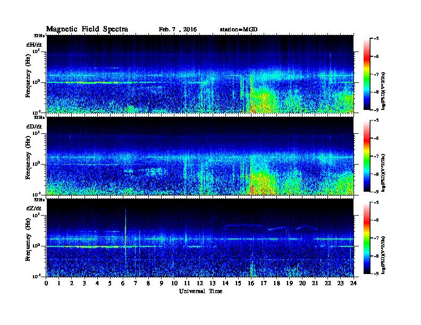
Task: Click the "-8" tick on dH/dt color bar
Action: 376,92
